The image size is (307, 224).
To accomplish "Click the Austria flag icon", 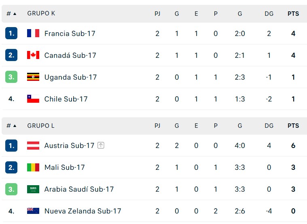I will [33, 146].
